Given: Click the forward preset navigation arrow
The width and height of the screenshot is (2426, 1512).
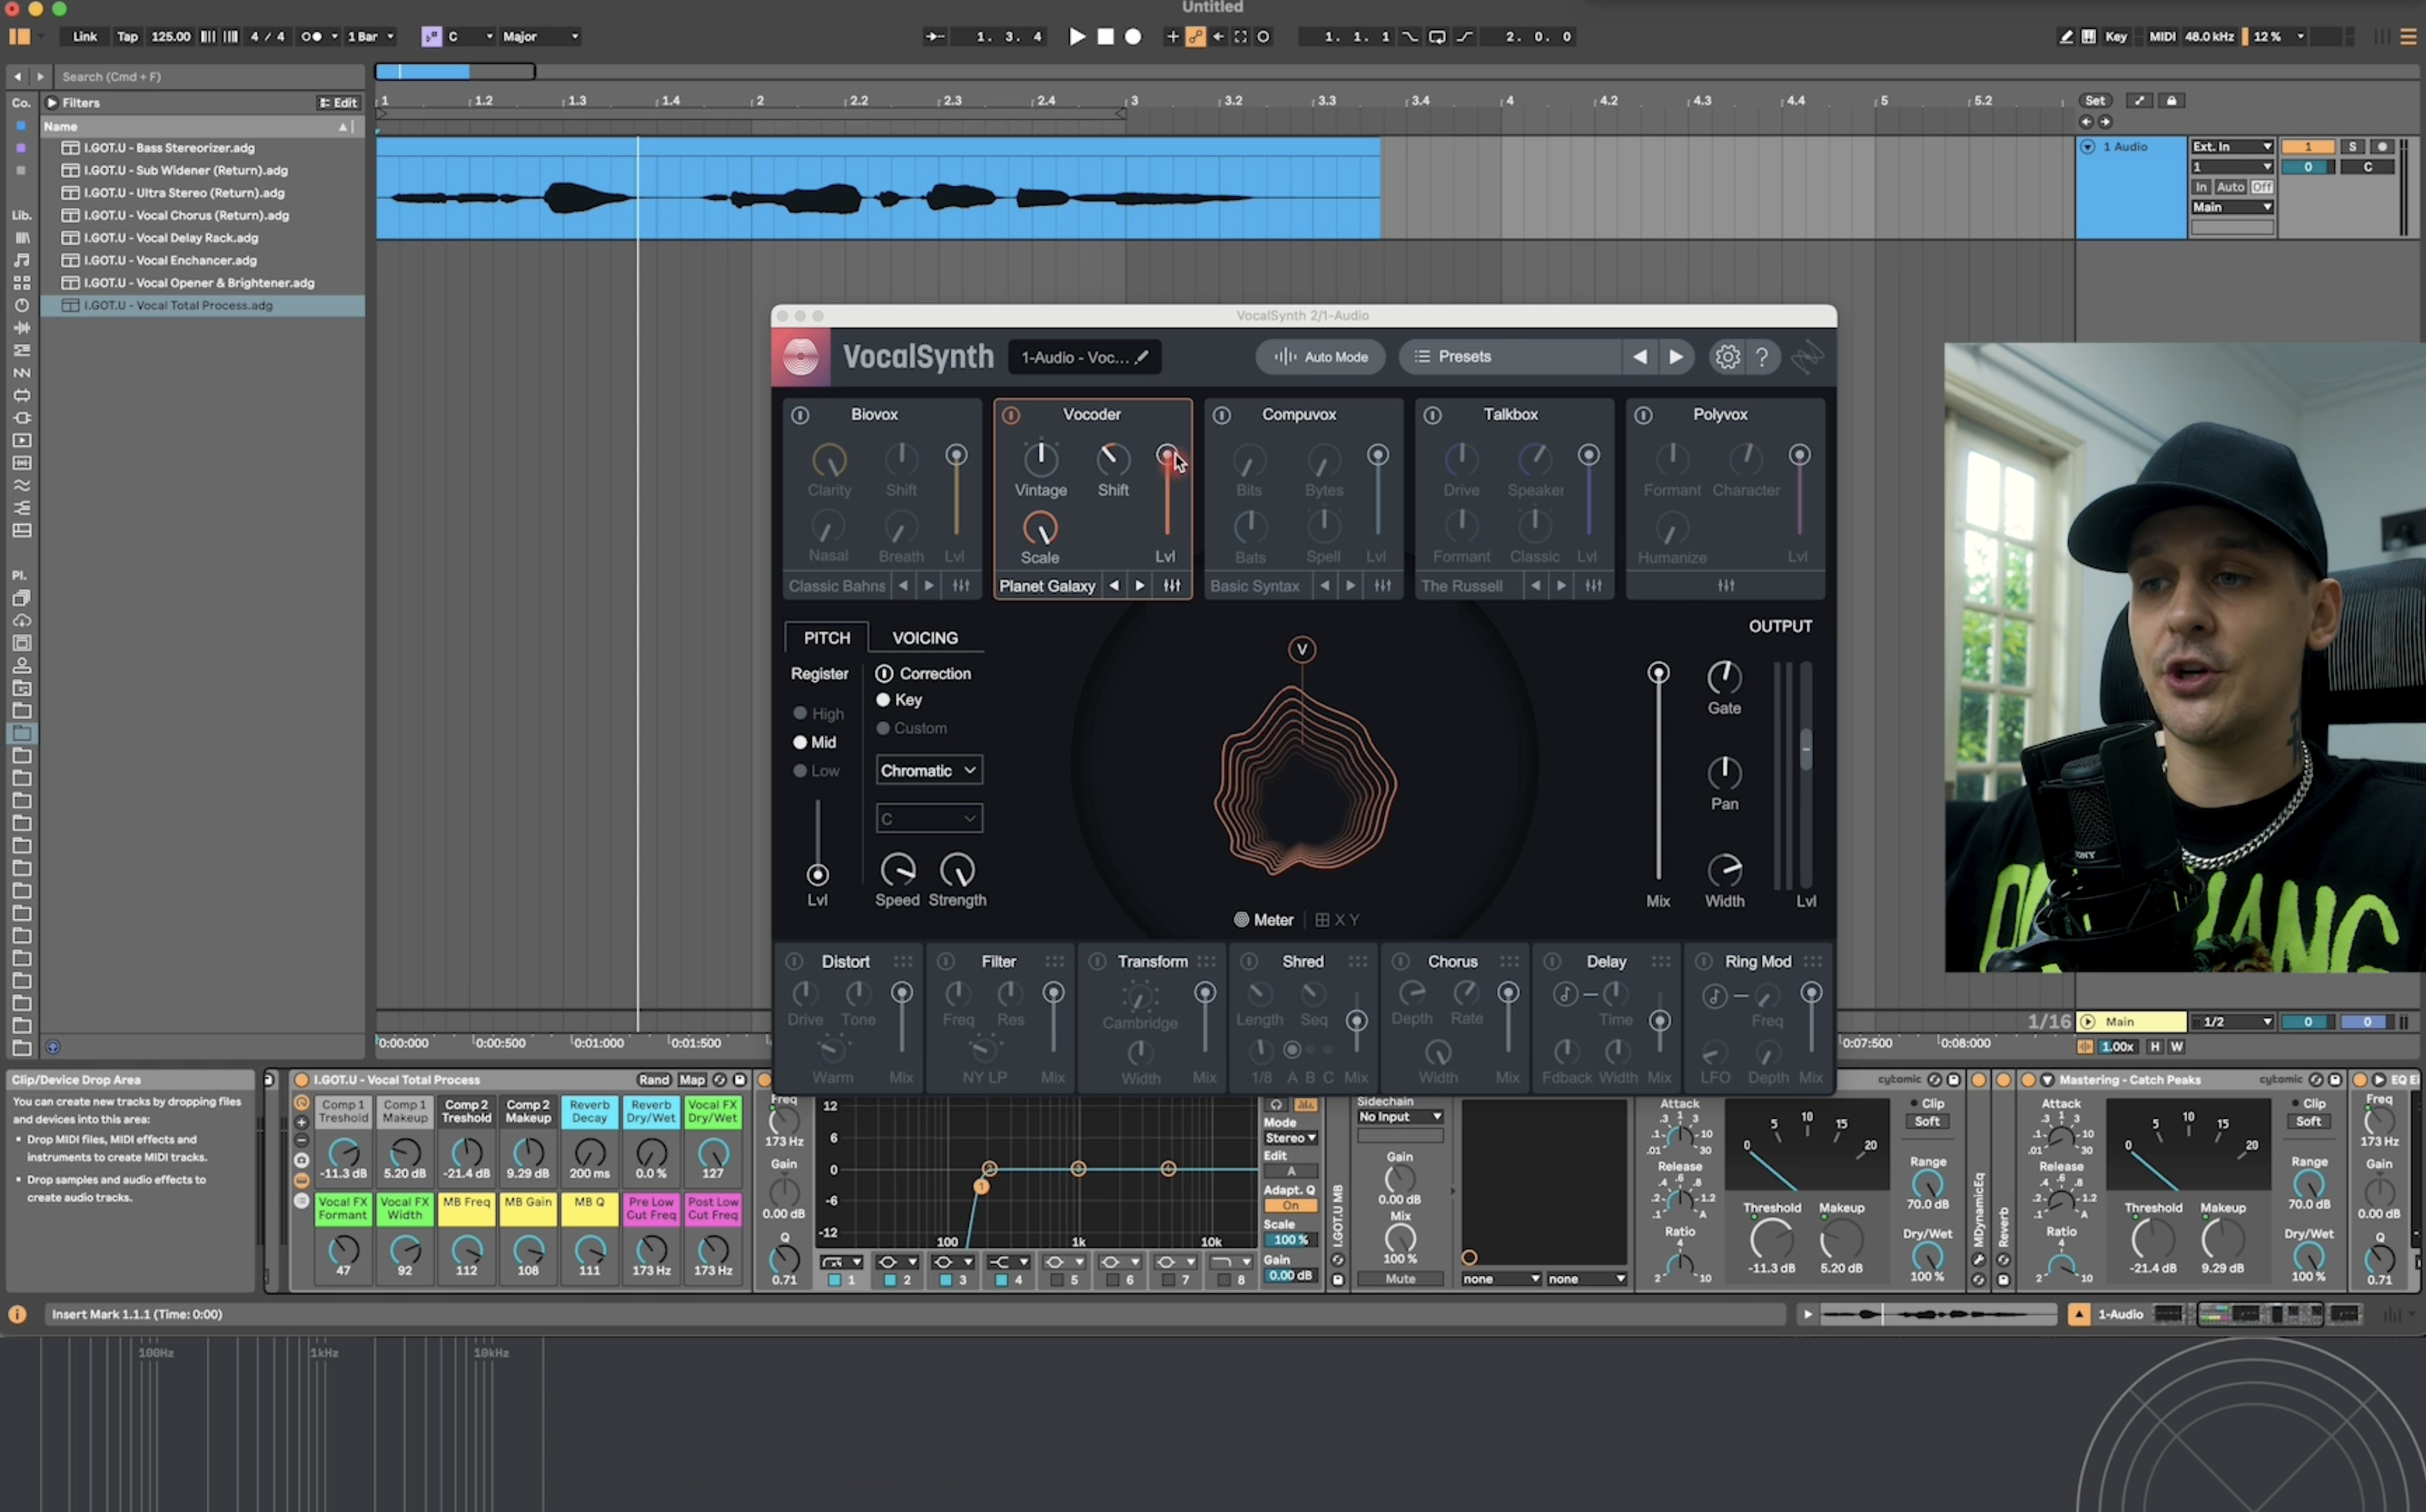Looking at the screenshot, I should click(x=1672, y=355).
